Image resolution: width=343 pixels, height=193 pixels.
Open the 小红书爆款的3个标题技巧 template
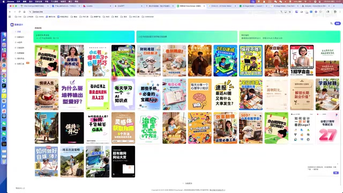[x=98, y=61]
